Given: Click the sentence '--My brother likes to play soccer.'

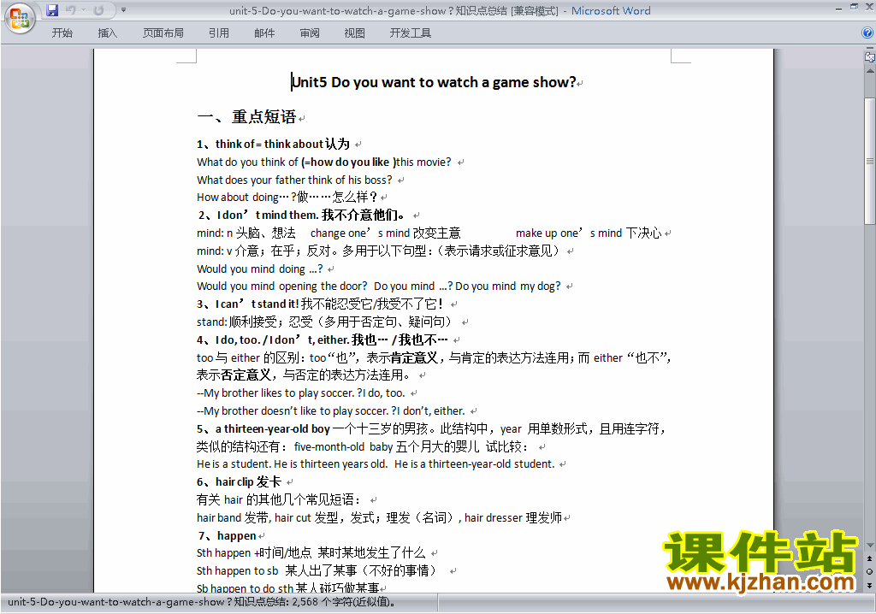Looking at the screenshot, I should click(275, 393).
